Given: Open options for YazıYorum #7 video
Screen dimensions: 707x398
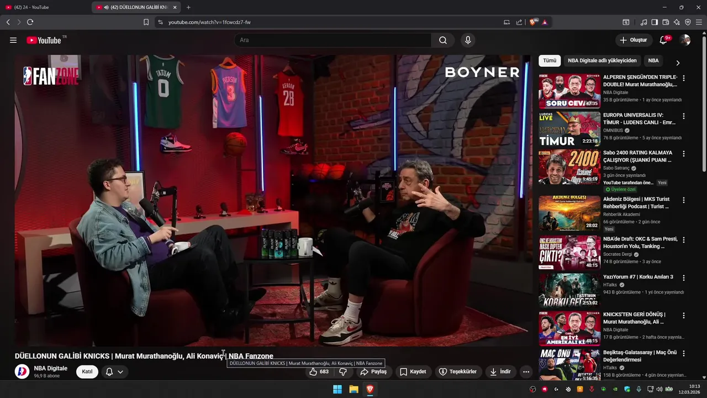Looking at the screenshot, I should [684, 278].
